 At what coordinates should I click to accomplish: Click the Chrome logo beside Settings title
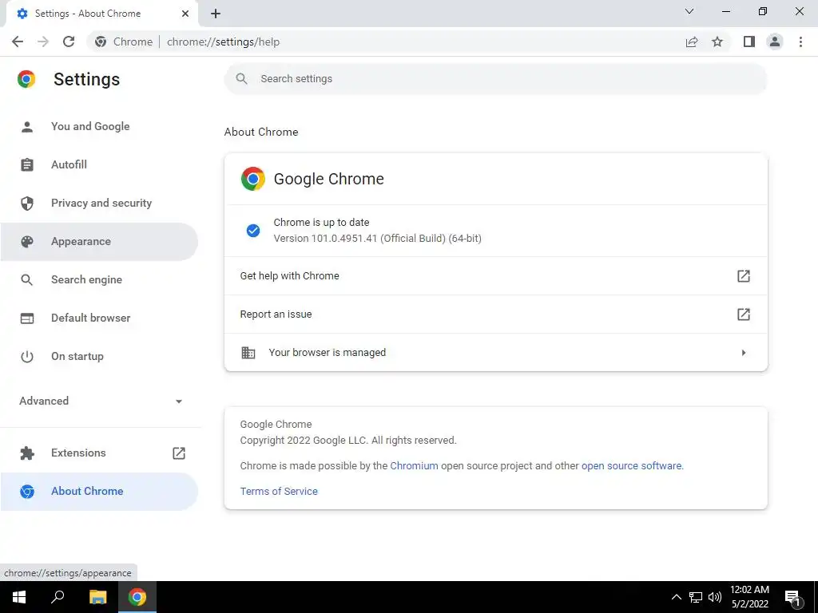coord(26,79)
